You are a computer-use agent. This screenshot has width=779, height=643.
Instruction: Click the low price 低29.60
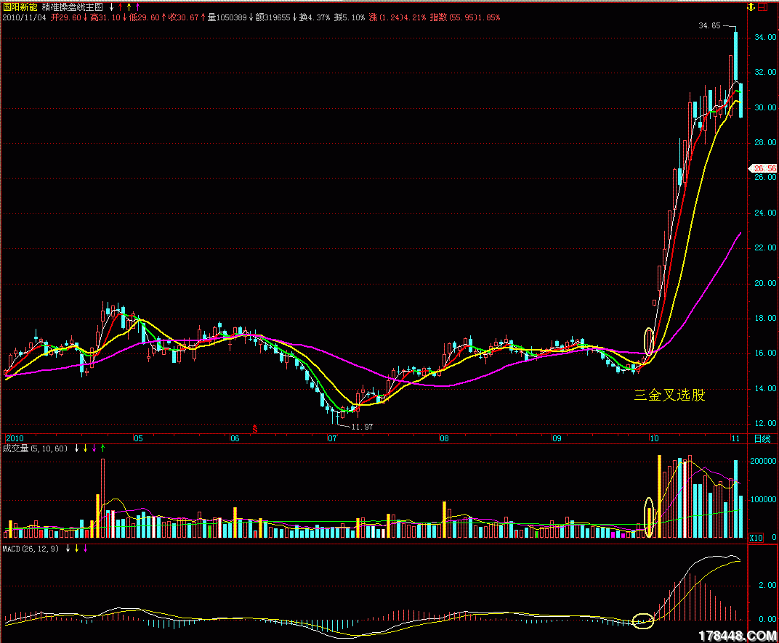pyautogui.click(x=145, y=18)
